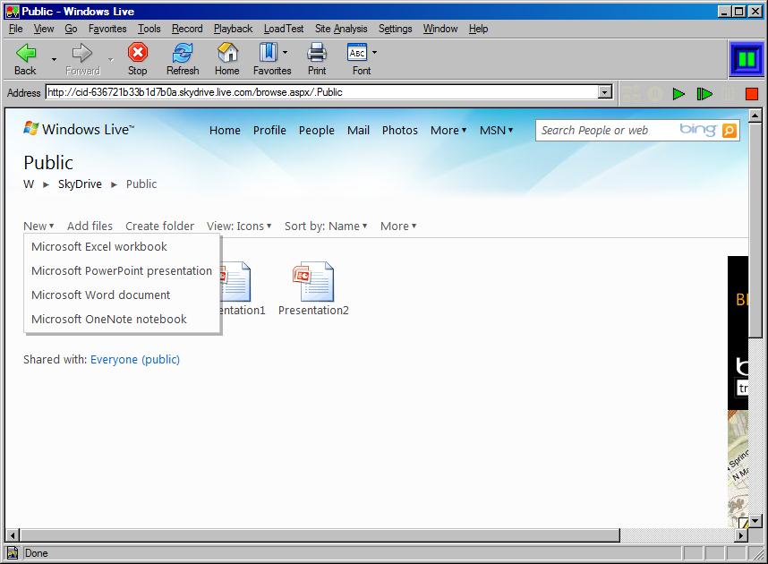This screenshot has height=564, width=768.
Task: Click the vertical scrollbar down arrow
Action: coord(755,521)
